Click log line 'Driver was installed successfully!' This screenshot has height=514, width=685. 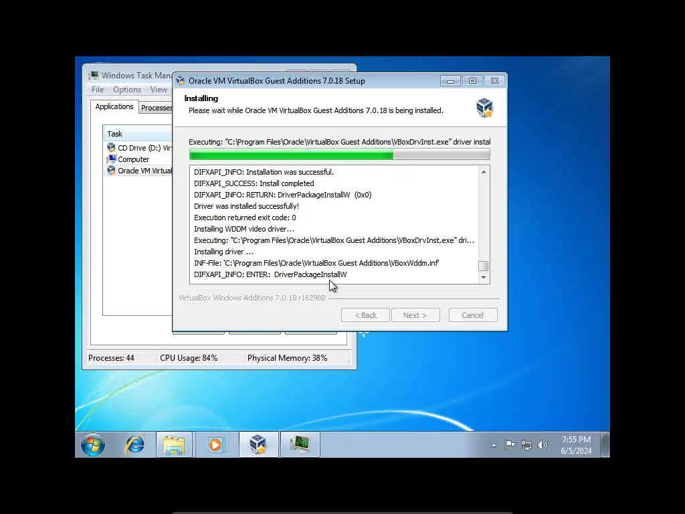(246, 206)
